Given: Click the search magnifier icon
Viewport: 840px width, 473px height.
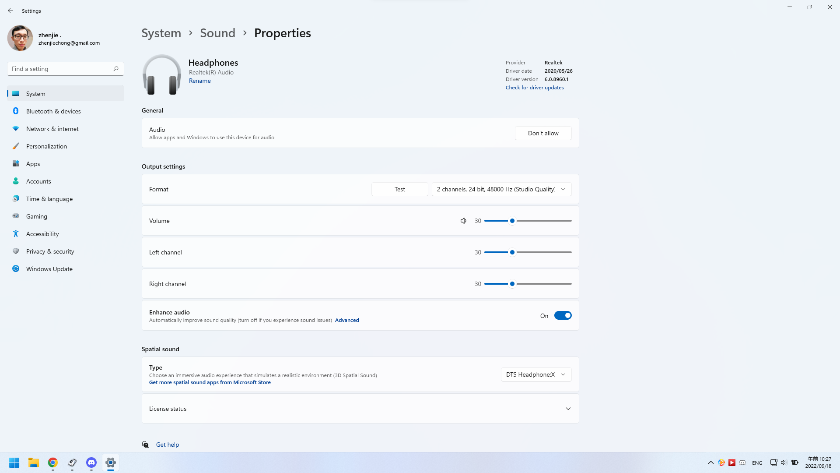Looking at the screenshot, I should click(116, 69).
